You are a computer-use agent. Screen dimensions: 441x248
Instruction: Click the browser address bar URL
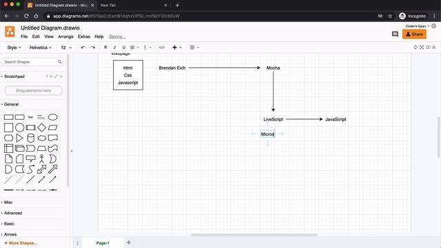click(x=116, y=16)
